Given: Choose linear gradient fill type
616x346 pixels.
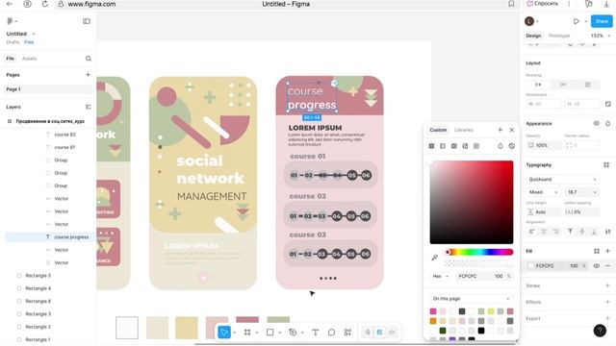Looking at the screenshot, I should (443, 146).
